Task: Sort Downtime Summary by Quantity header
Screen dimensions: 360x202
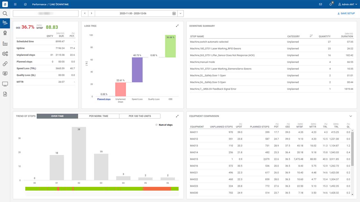Action: tap(325, 36)
